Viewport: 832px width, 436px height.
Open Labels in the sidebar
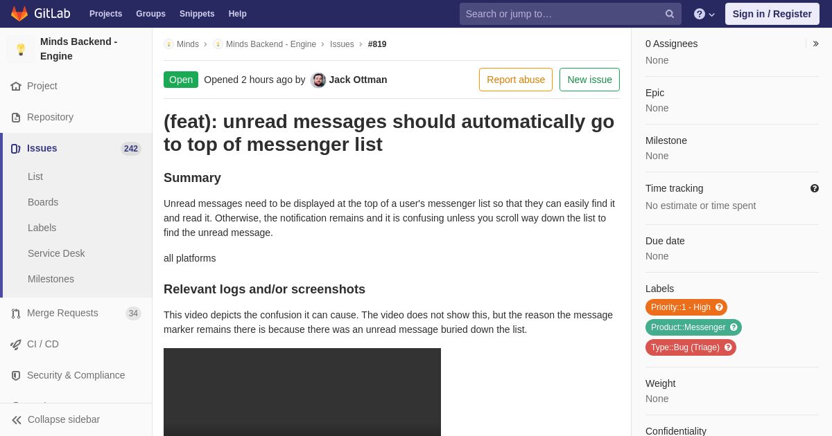42,228
